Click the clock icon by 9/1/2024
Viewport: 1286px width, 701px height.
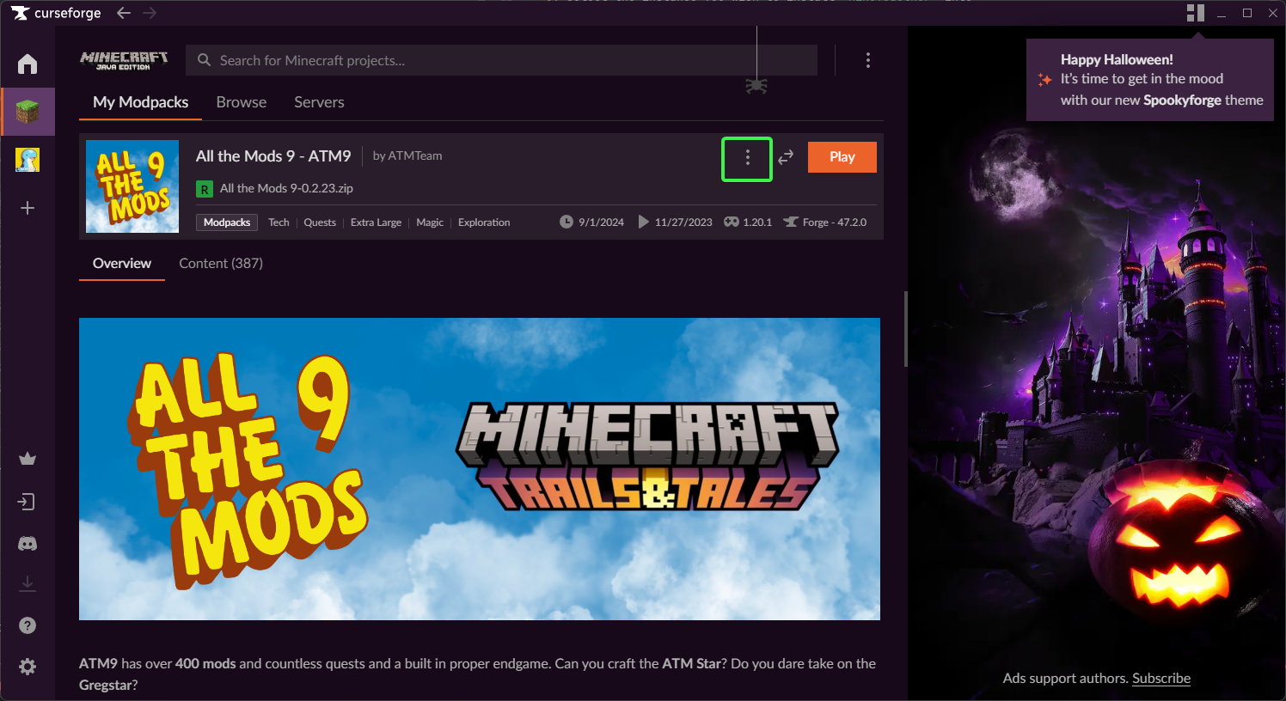[566, 222]
